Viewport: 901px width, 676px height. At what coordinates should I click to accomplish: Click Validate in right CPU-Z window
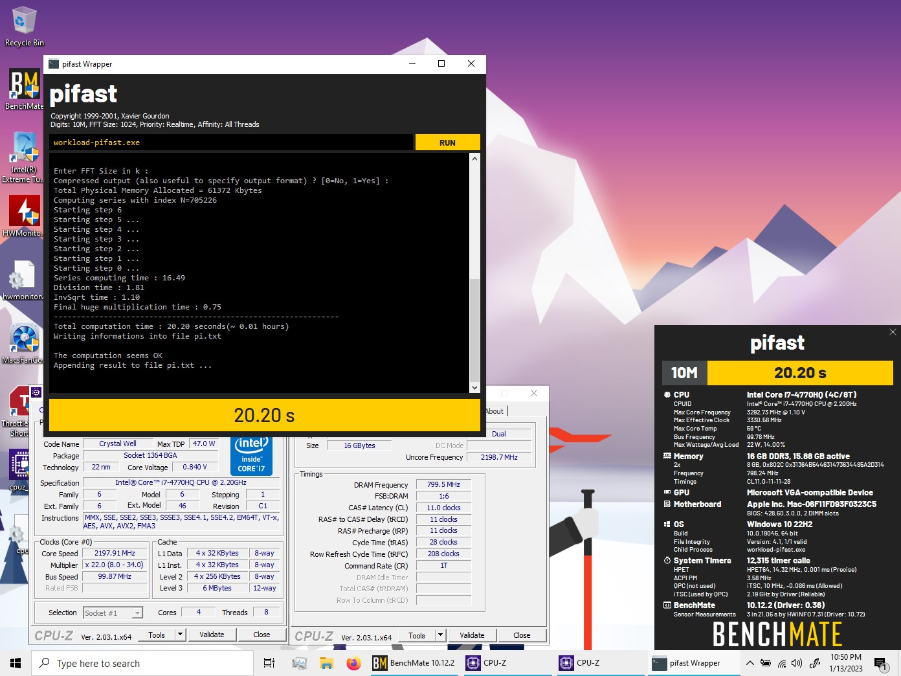point(472,635)
